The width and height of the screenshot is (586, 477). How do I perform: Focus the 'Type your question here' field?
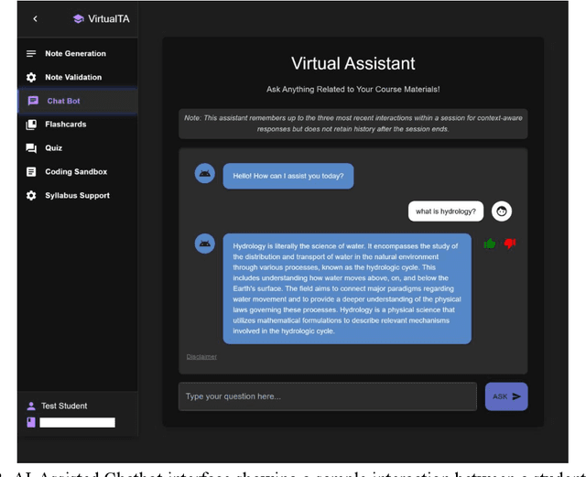pyautogui.click(x=327, y=396)
